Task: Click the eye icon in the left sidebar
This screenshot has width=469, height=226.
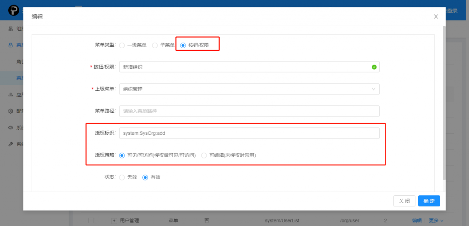Action: tap(11, 127)
